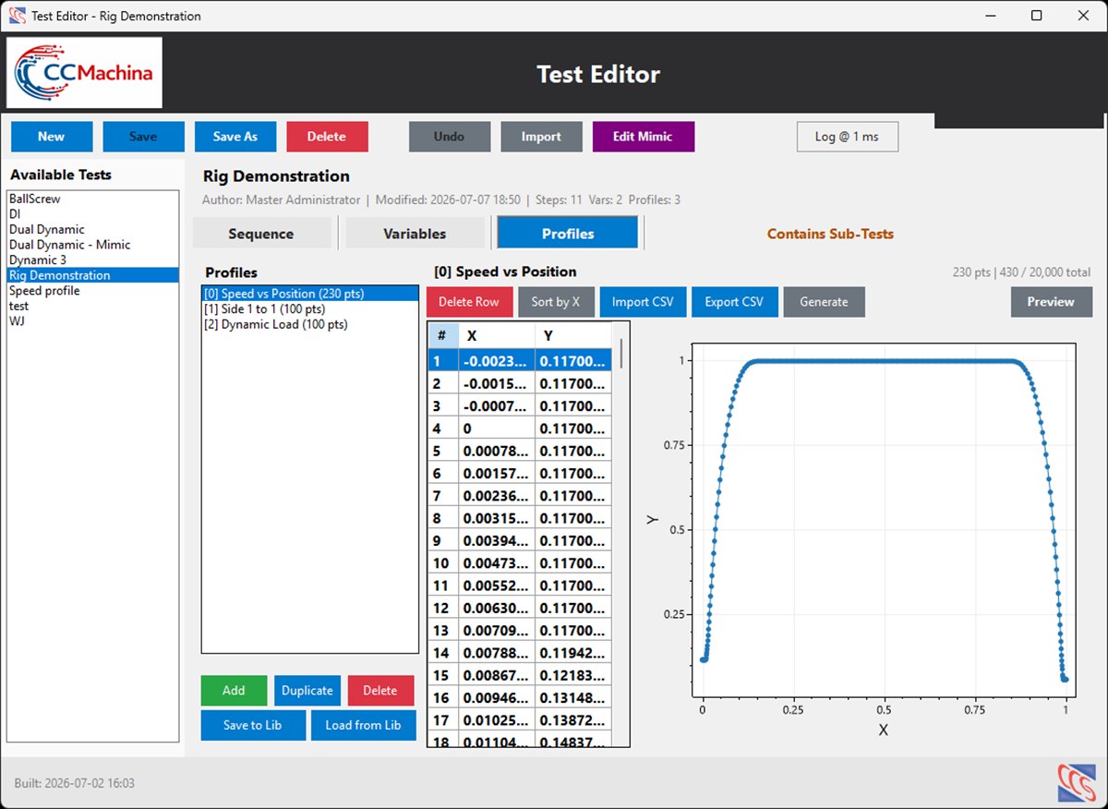Click the Undo button
This screenshot has width=1108, height=809.
tap(450, 137)
